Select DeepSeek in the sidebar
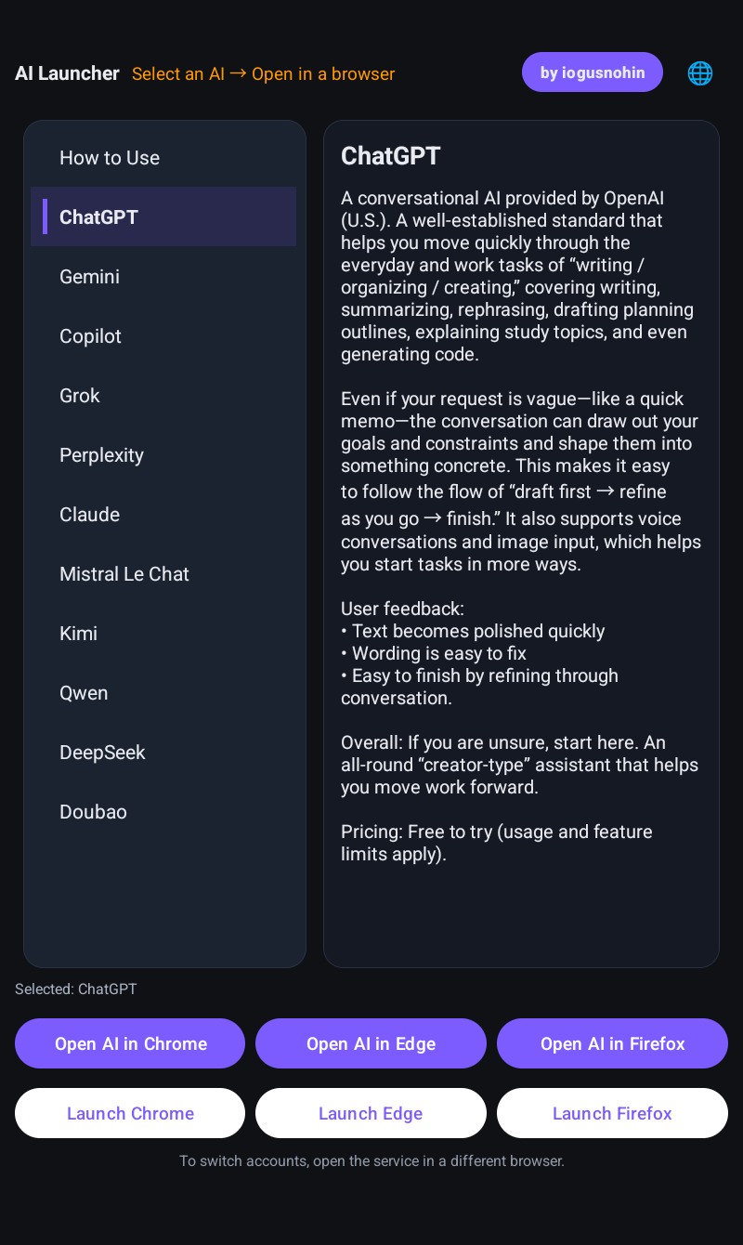The image size is (743, 1245). pyautogui.click(x=163, y=752)
